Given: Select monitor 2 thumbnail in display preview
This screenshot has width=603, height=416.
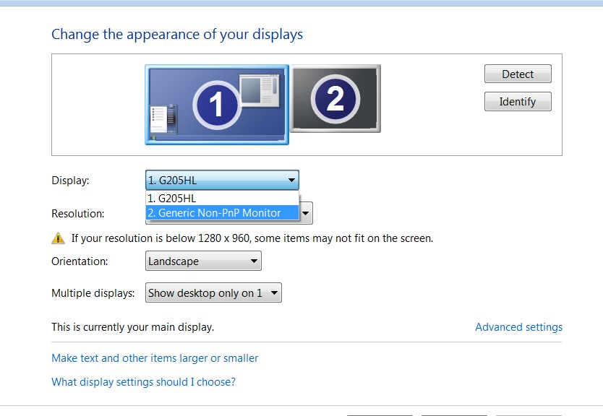Looking at the screenshot, I should 335,98.
